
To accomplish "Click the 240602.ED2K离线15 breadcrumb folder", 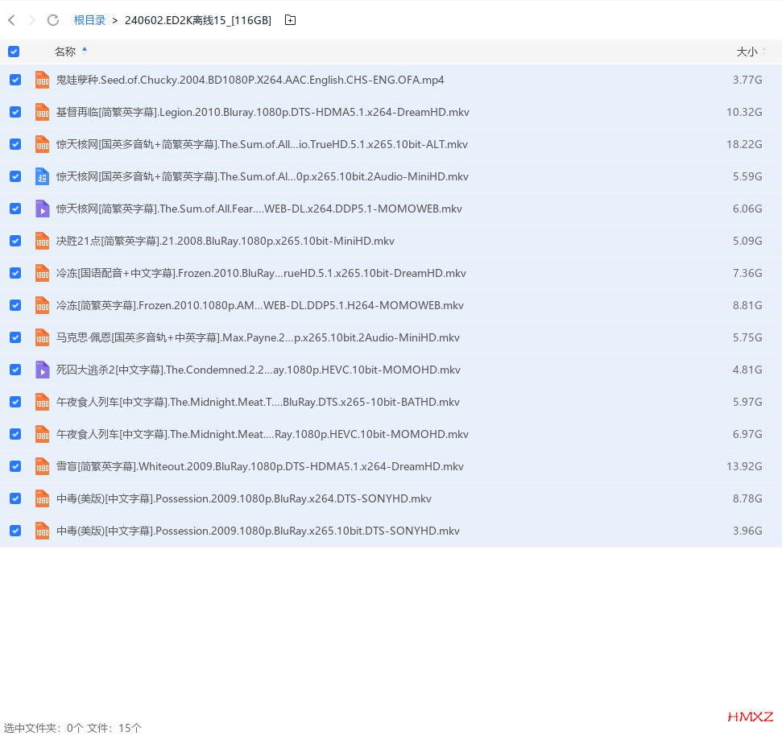I will 197,20.
